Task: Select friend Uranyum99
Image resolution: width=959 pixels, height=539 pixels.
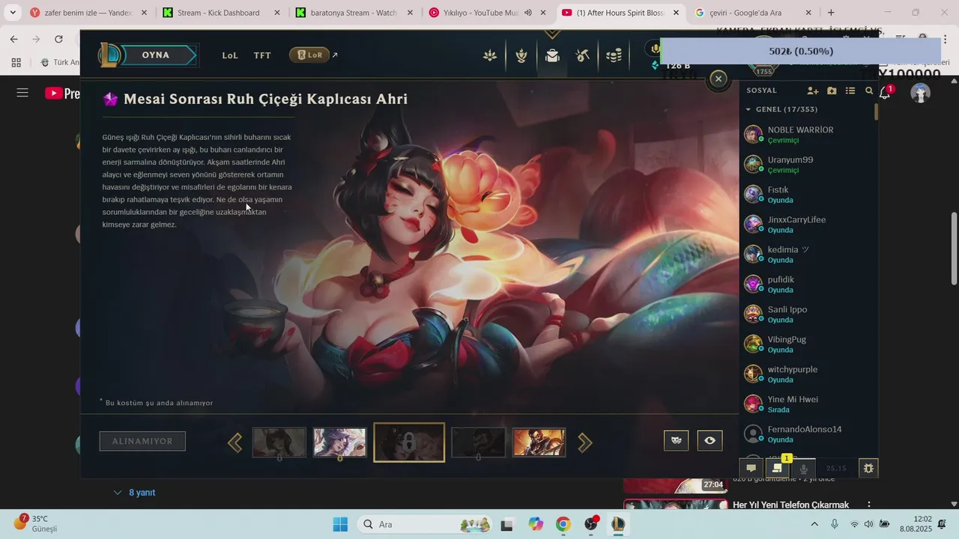Action: point(808,165)
